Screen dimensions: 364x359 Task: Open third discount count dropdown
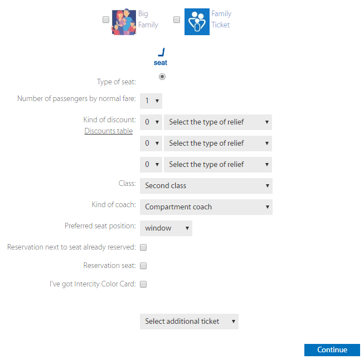click(151, 165)
